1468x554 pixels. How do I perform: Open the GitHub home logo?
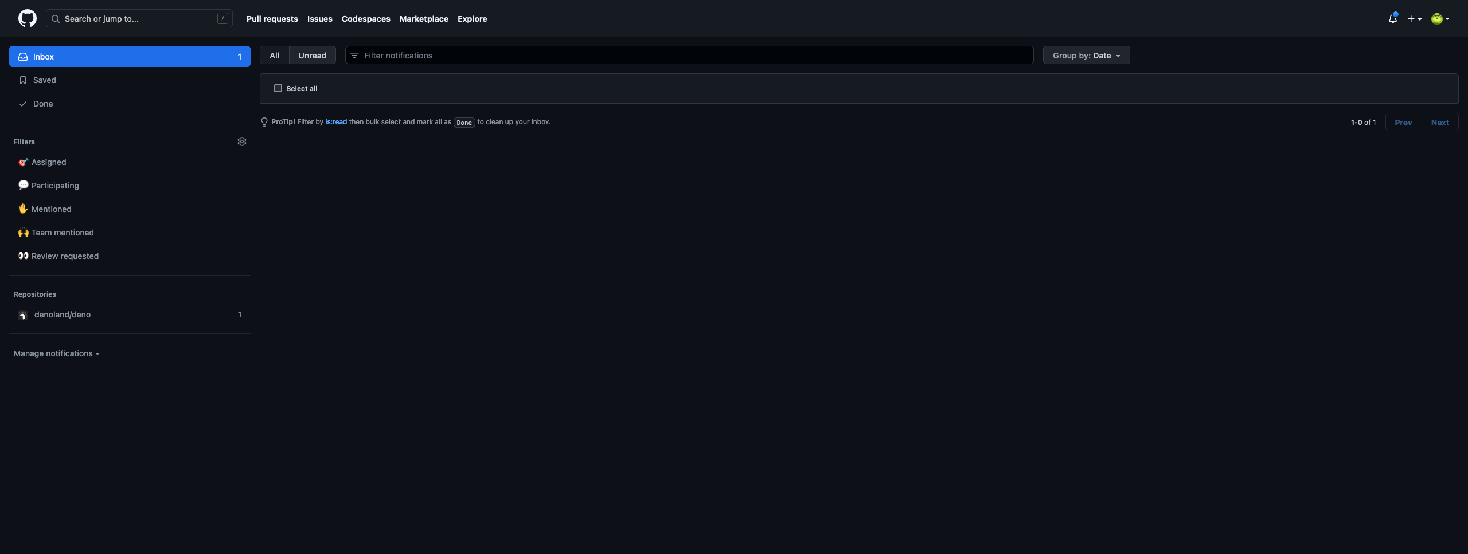pyautogui.click(x=27, y=18)
